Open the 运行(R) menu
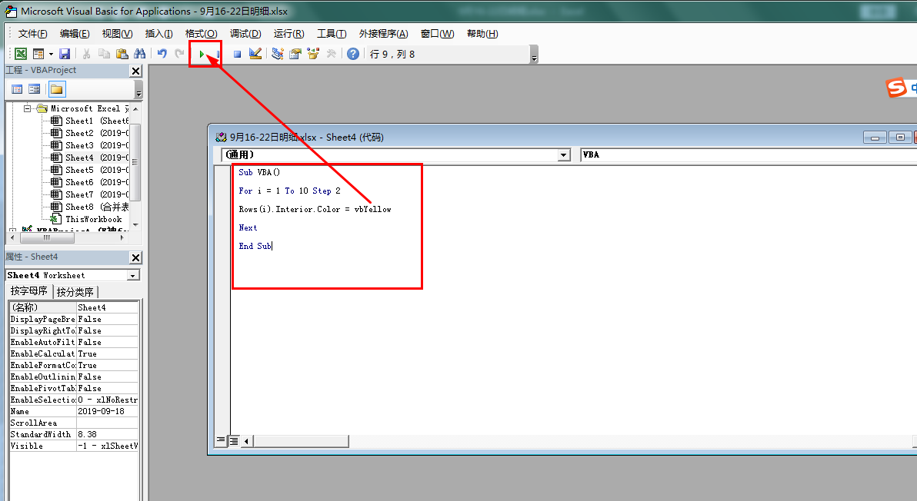The width and height of the screenshot is (917, 501). (x=288, y=34)
